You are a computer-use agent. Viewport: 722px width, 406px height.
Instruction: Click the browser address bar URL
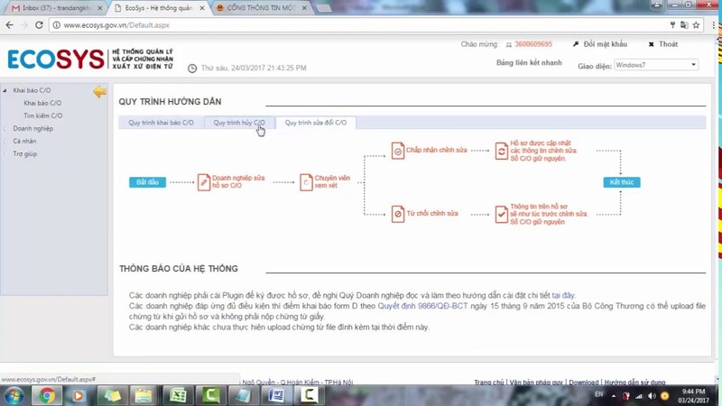tap(116, 25)
